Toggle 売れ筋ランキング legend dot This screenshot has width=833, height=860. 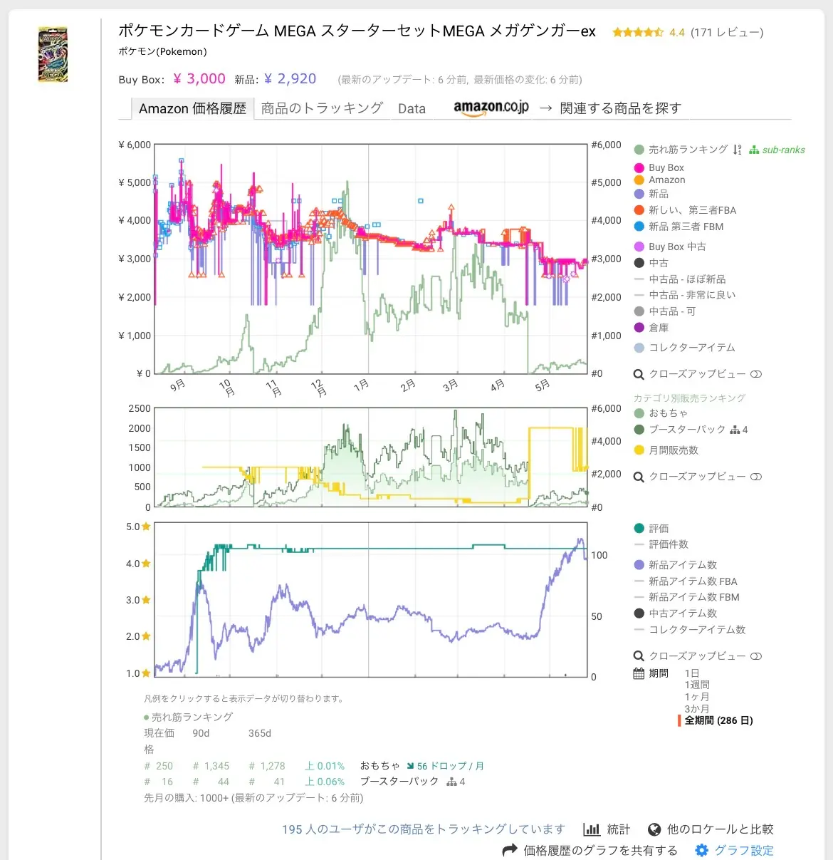tap(639, 150)
